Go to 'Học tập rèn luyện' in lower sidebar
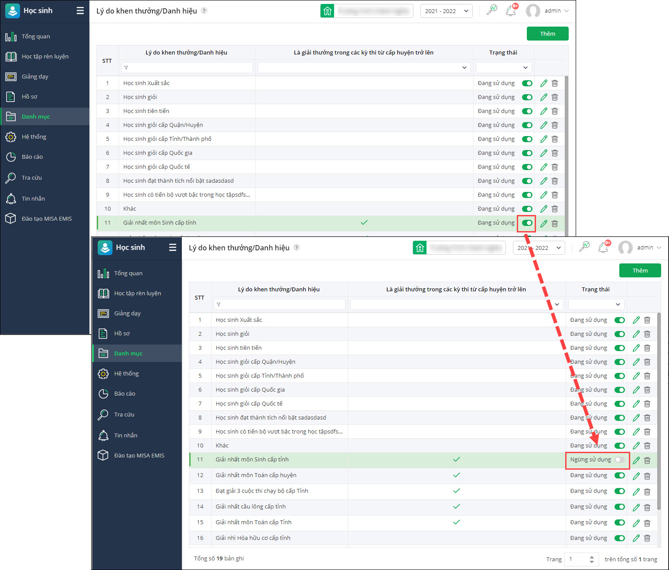 click(x=137, y=294)
